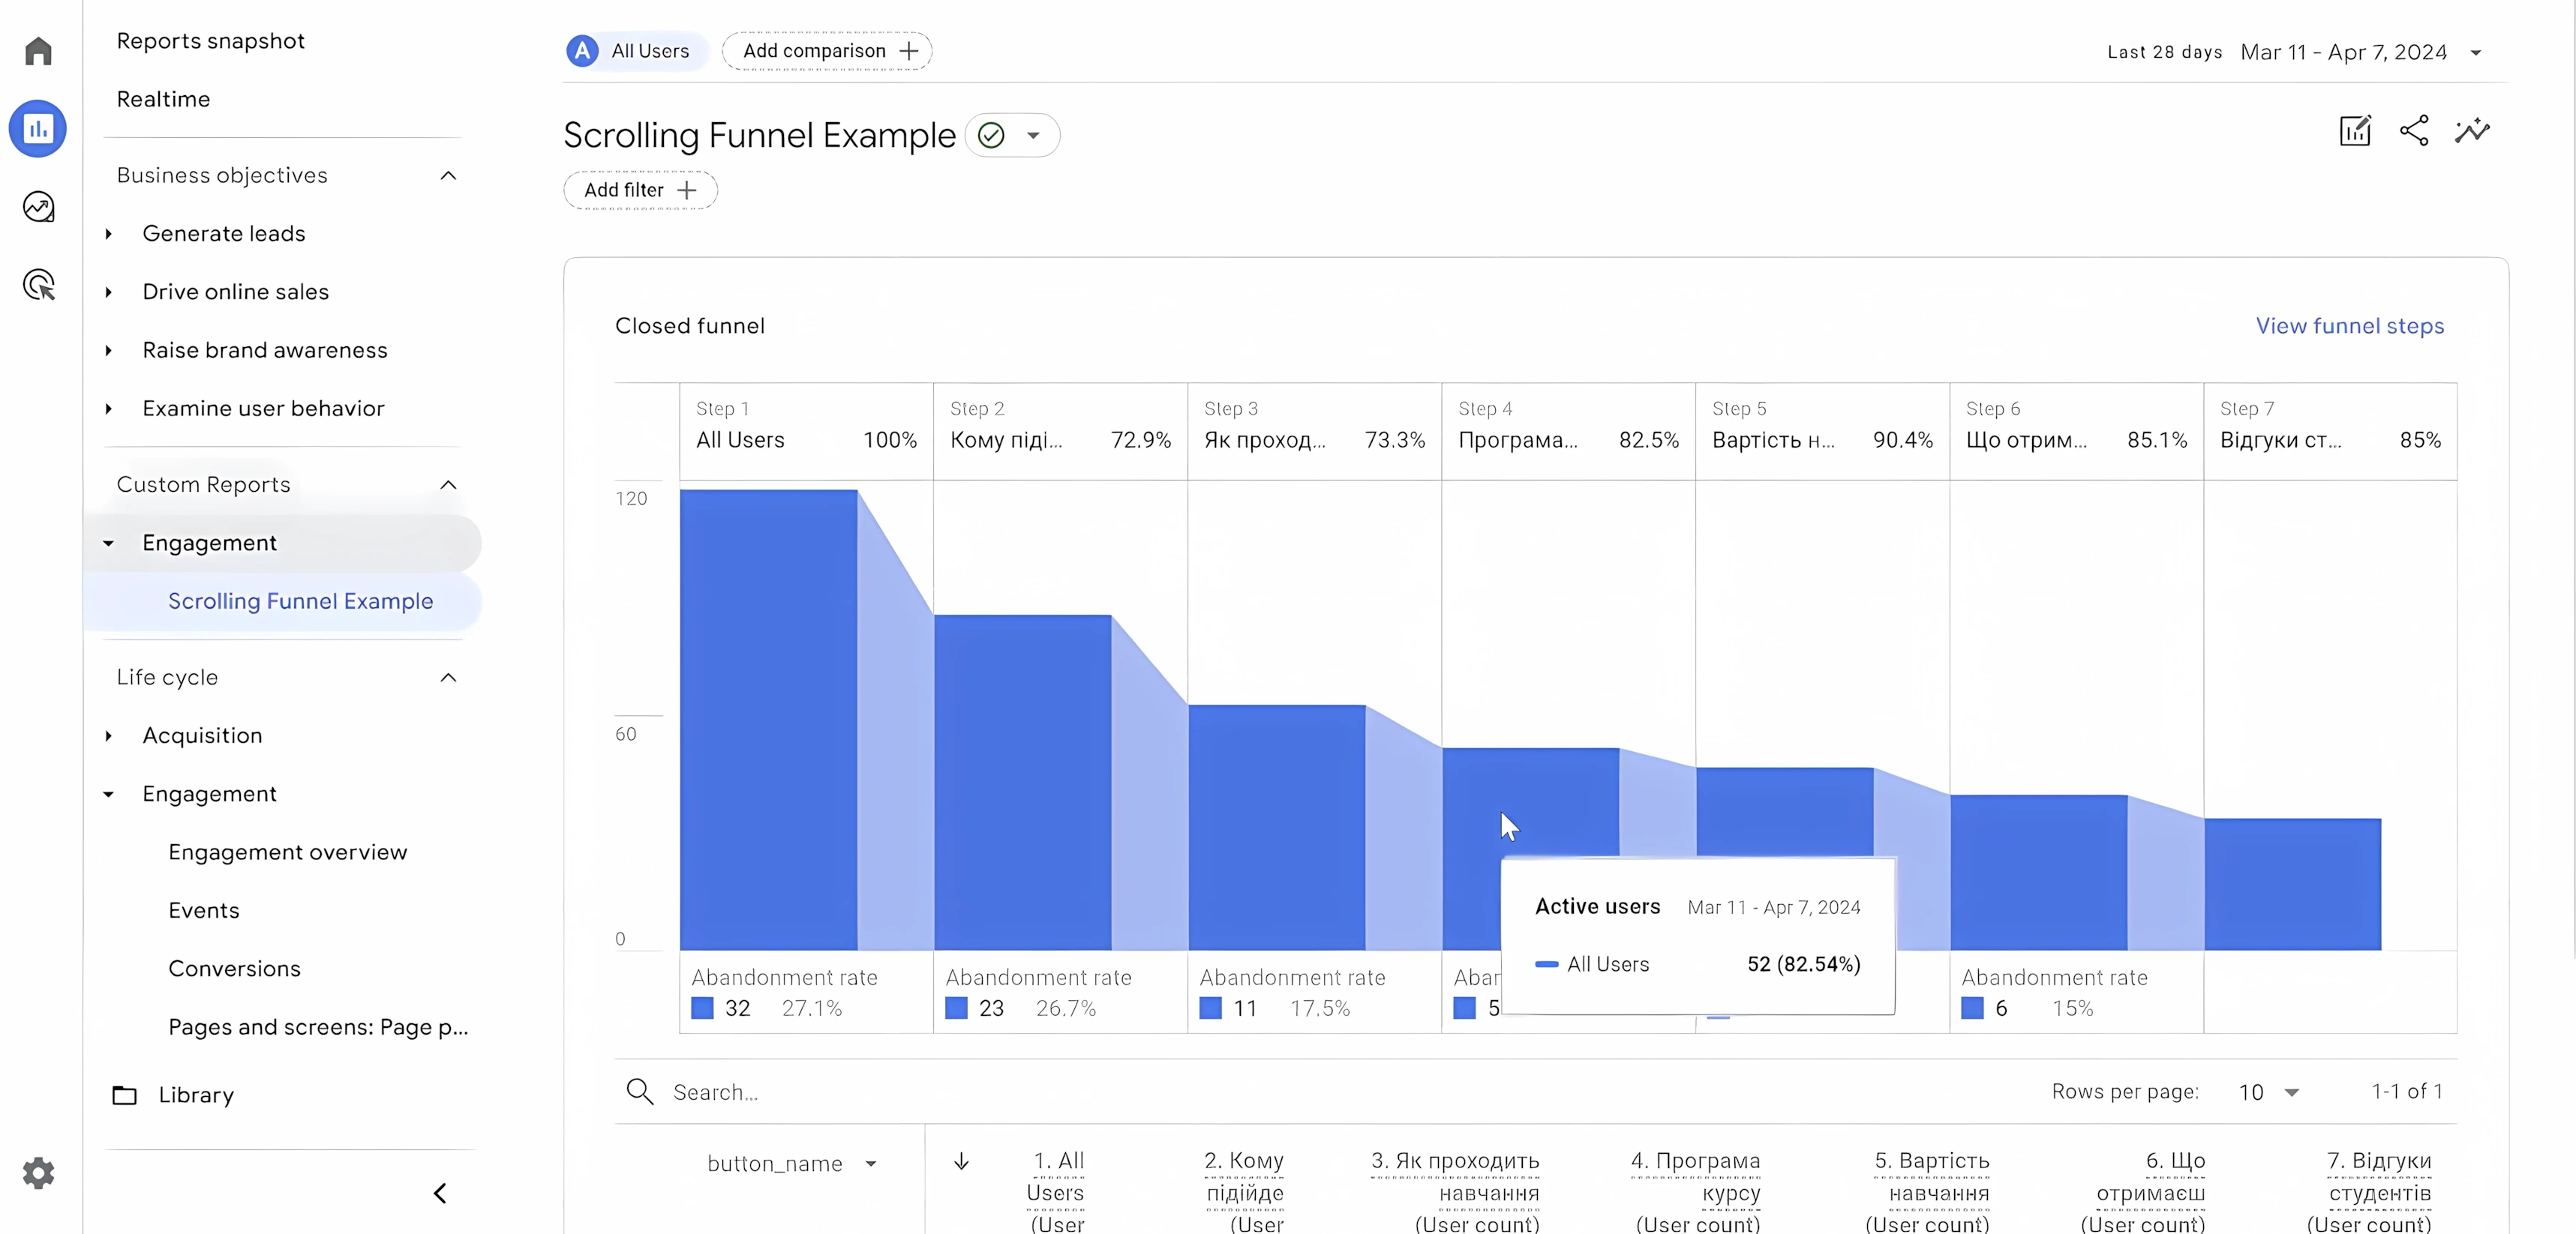
Task: Open the report status dropdown arrow
Action: click(x=1033, y=135)
